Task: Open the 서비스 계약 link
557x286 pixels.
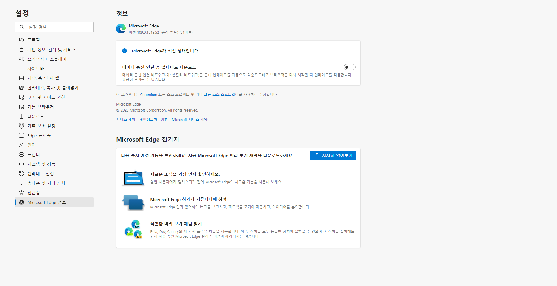Action: pos(126,120)
